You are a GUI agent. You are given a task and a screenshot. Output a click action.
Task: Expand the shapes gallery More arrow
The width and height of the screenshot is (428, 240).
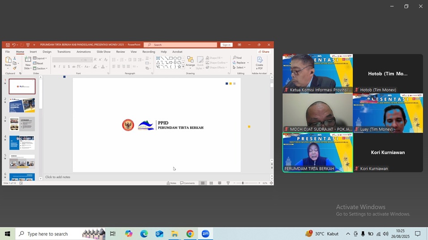click(x=183, y=67)
